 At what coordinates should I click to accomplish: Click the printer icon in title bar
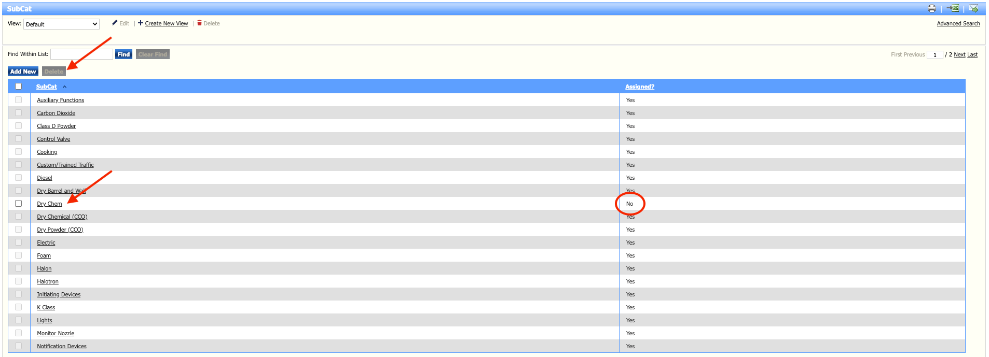pos(932,8)
